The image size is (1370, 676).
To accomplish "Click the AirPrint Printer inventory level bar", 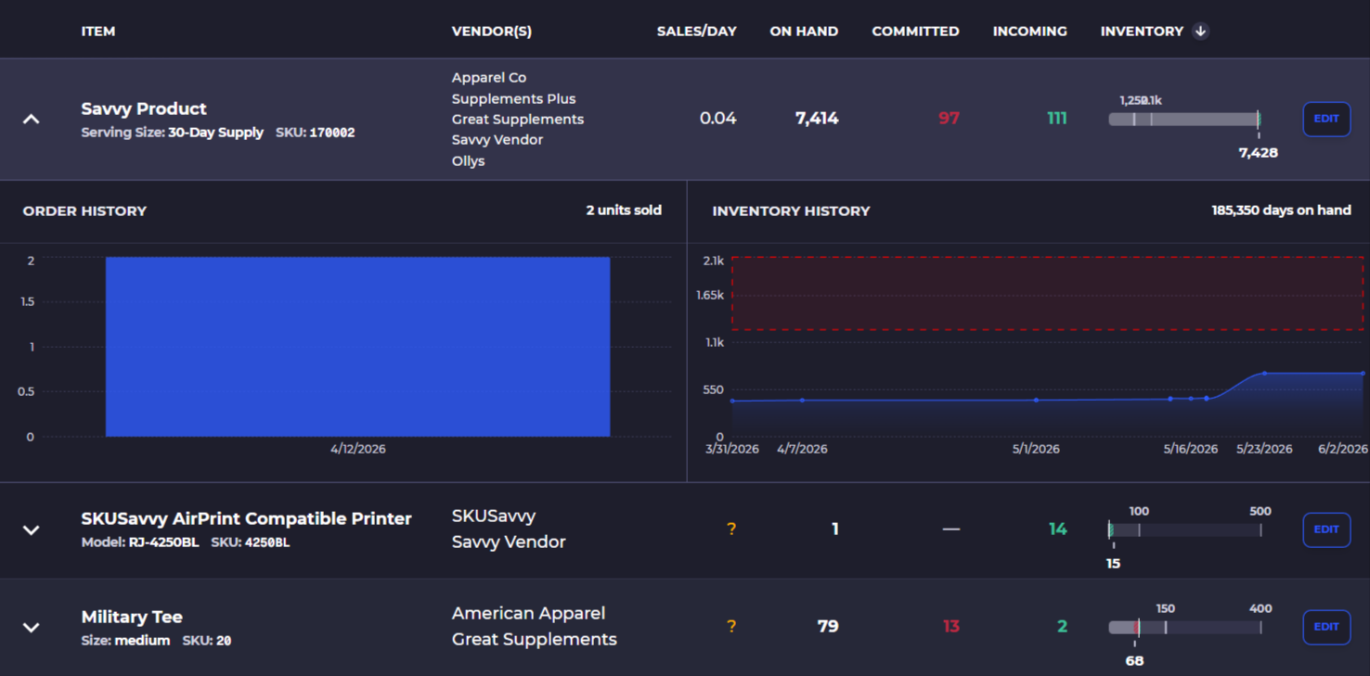I will click(1185, 530).
